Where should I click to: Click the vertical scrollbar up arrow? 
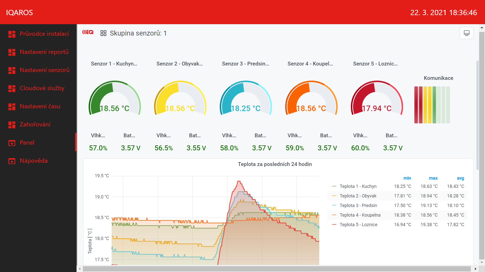482,27
